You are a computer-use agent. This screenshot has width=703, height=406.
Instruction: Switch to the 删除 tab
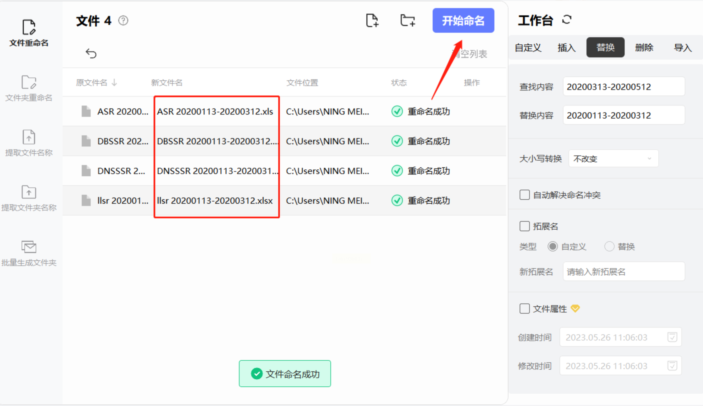coord(644,47)
